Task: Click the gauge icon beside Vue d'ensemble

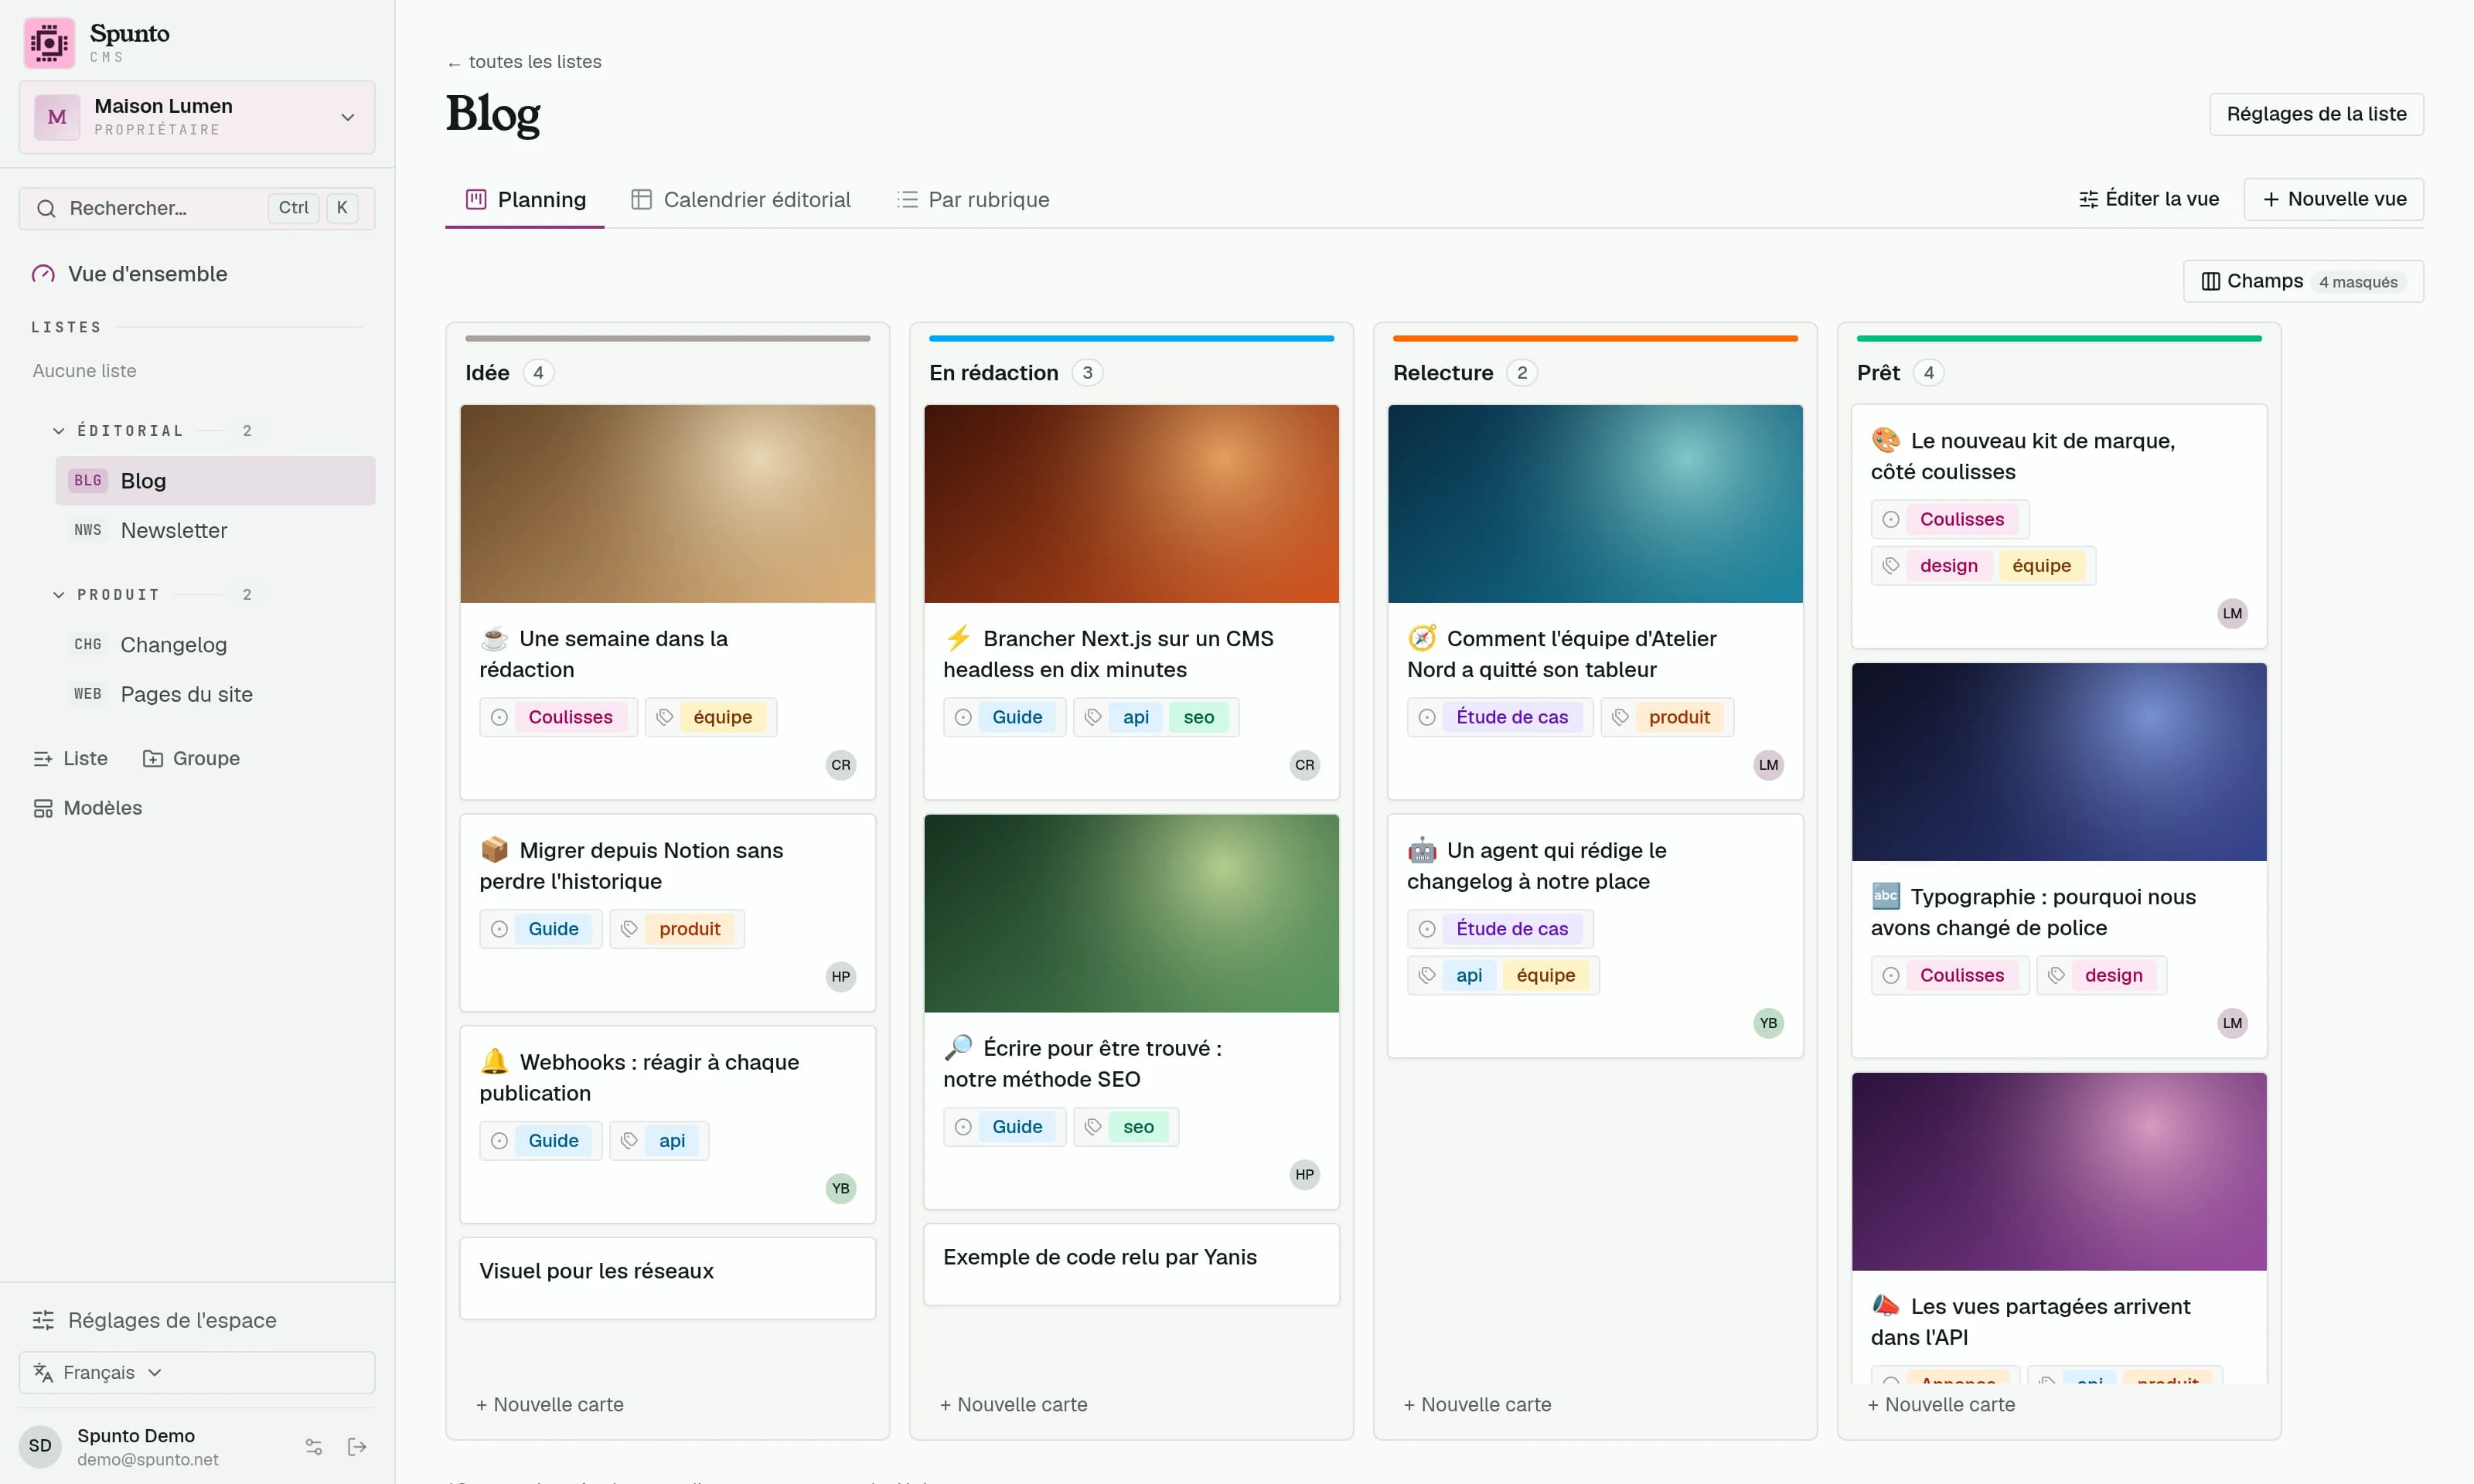Action: [x=43, y=274]
